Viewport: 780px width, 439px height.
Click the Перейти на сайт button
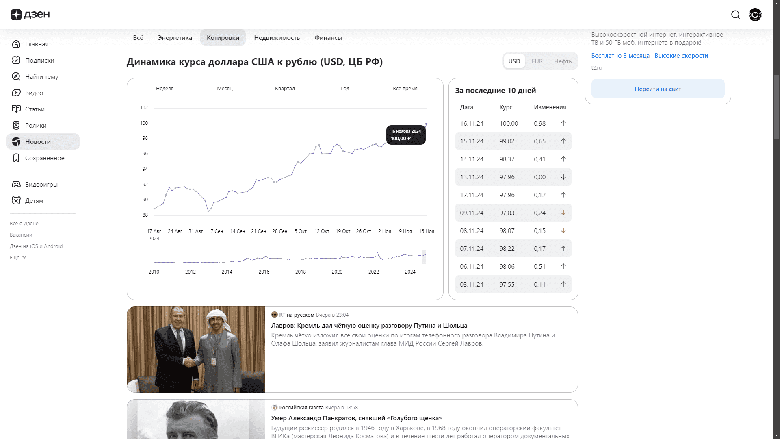(x=658, y=89)
